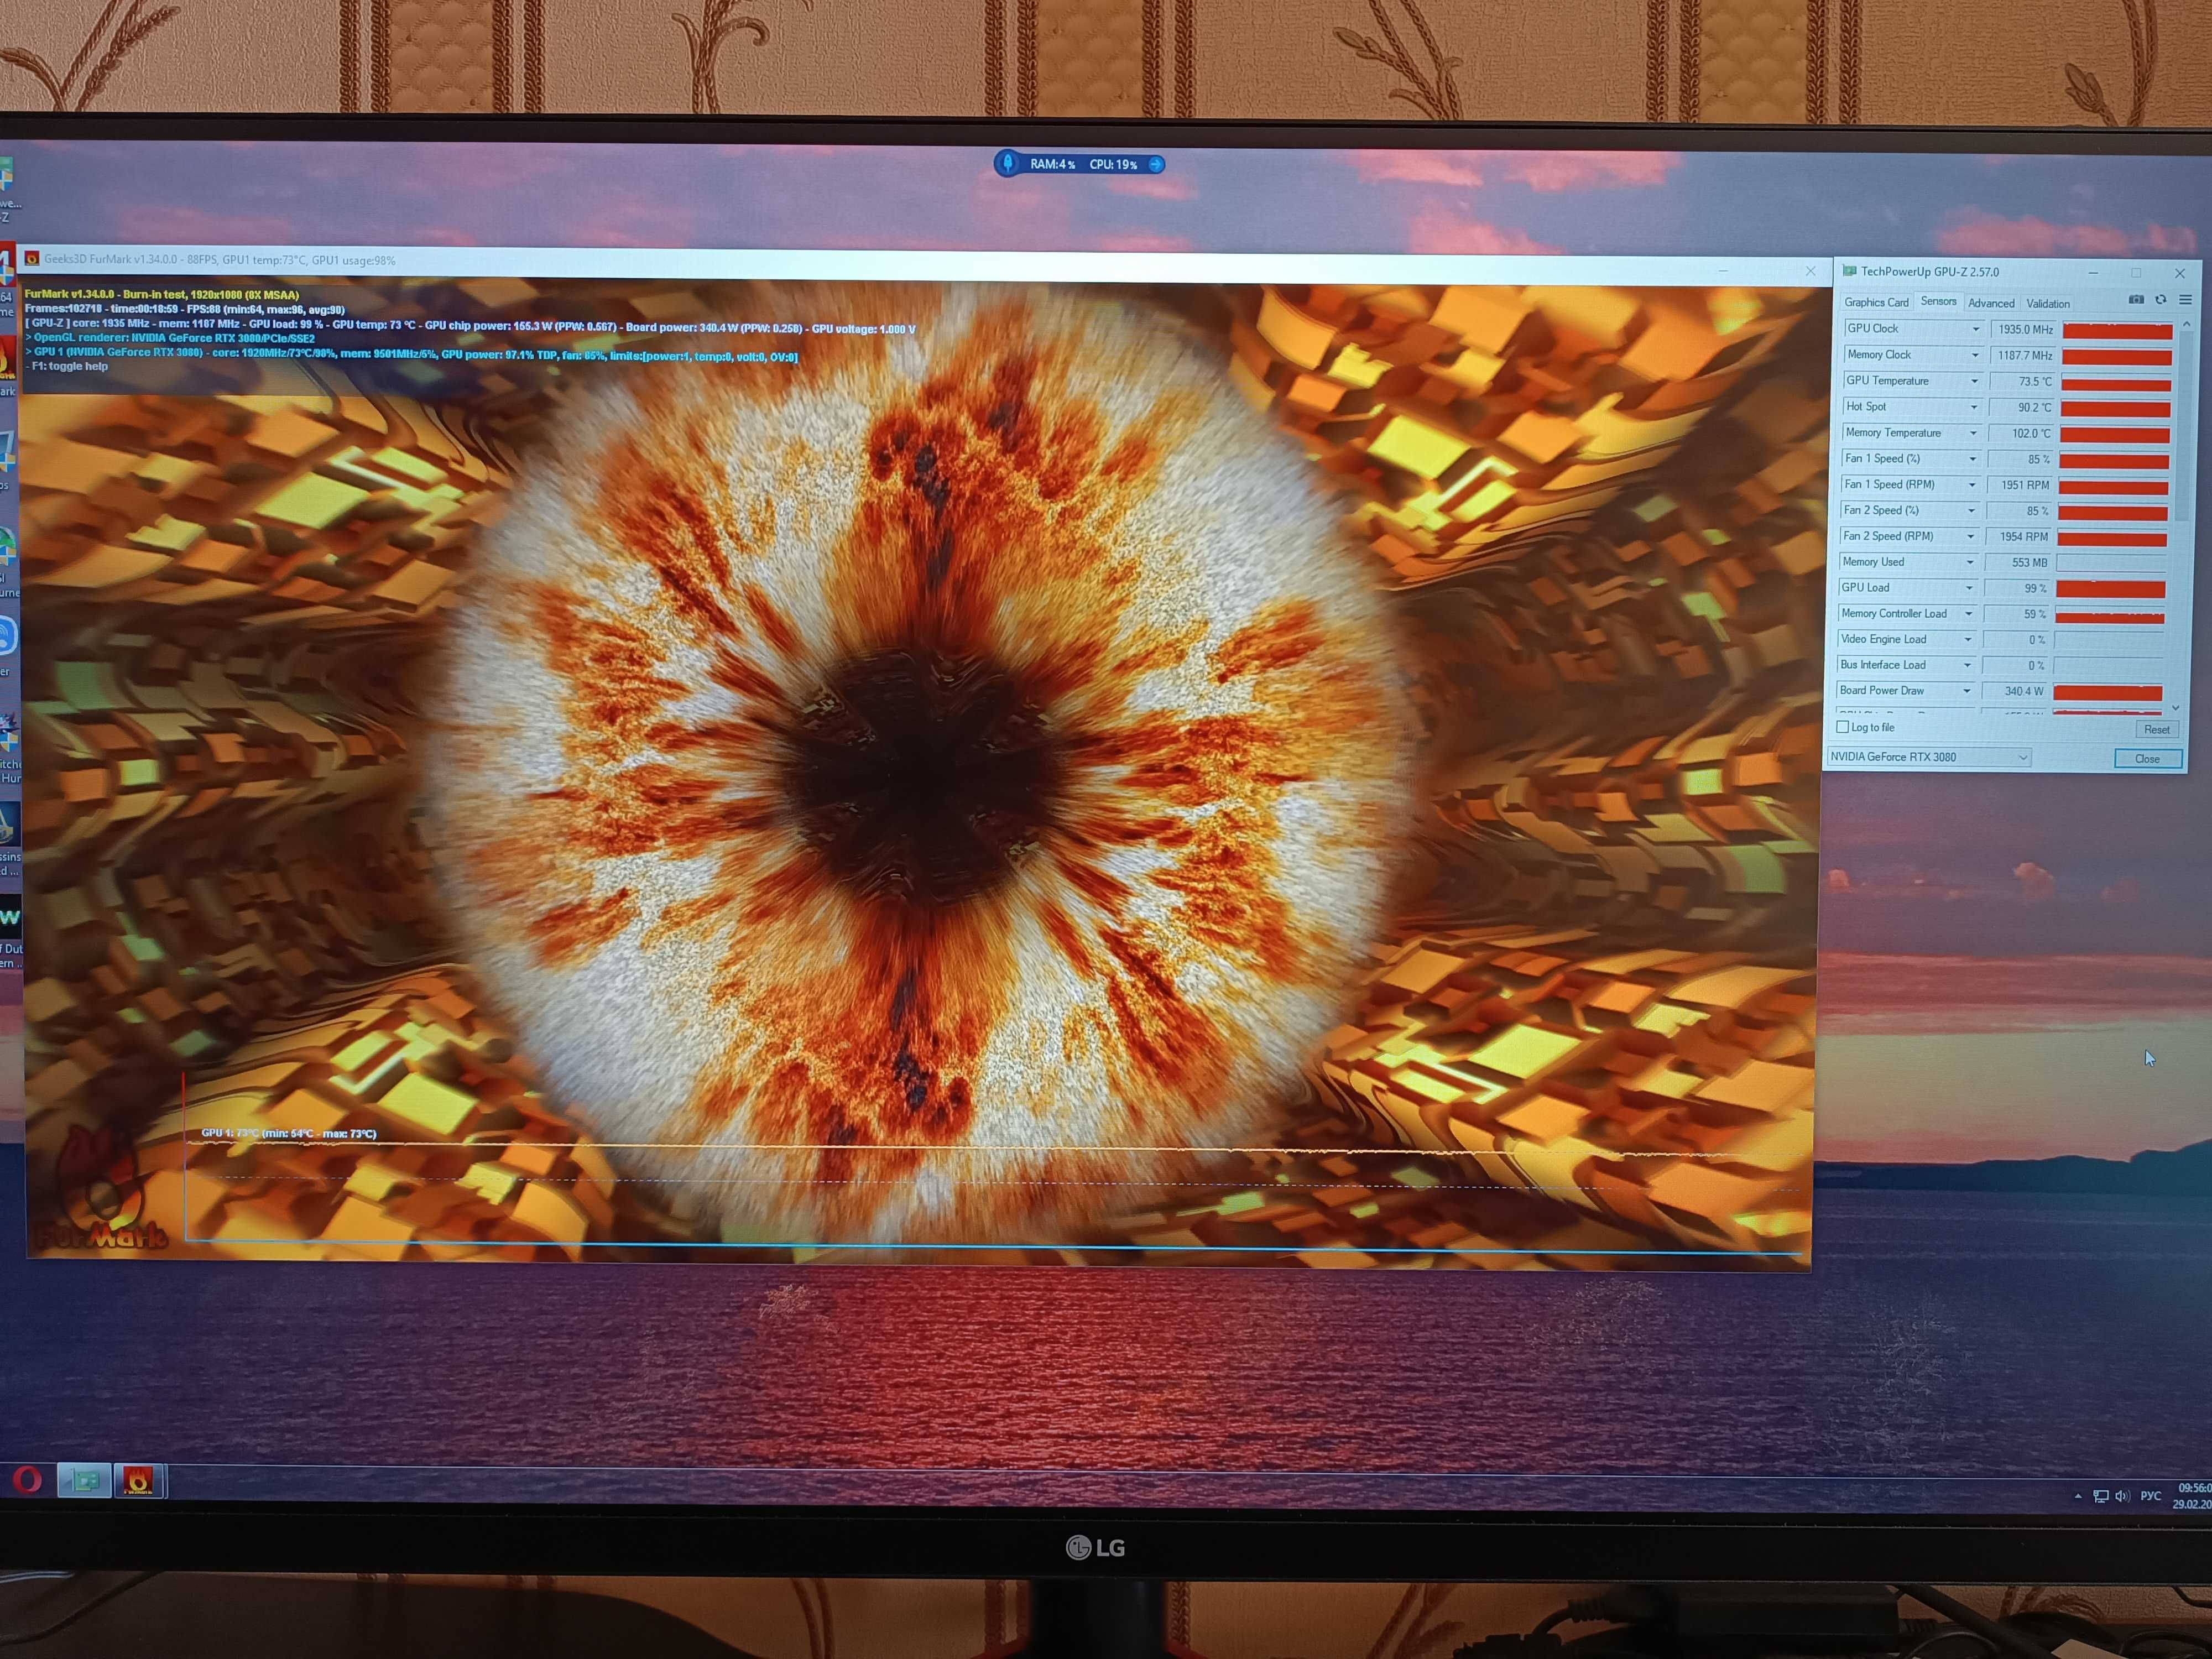Click the FurMark title bar icon
Image resolution: width=2212 pixels, height=1659 pixels.
[x=32, y=259]
